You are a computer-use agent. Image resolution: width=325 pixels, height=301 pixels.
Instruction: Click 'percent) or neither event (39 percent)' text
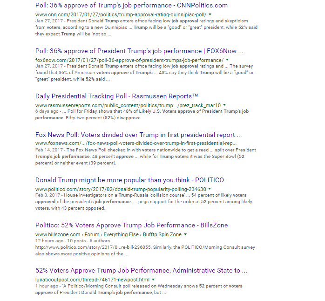coord(75,163)
